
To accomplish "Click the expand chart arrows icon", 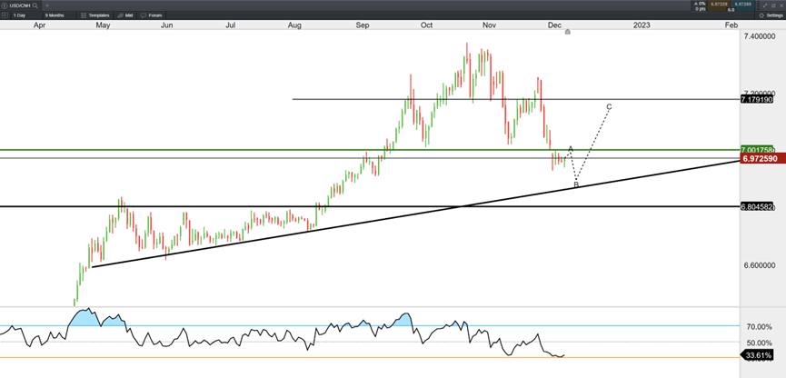I will click(765, 5).
